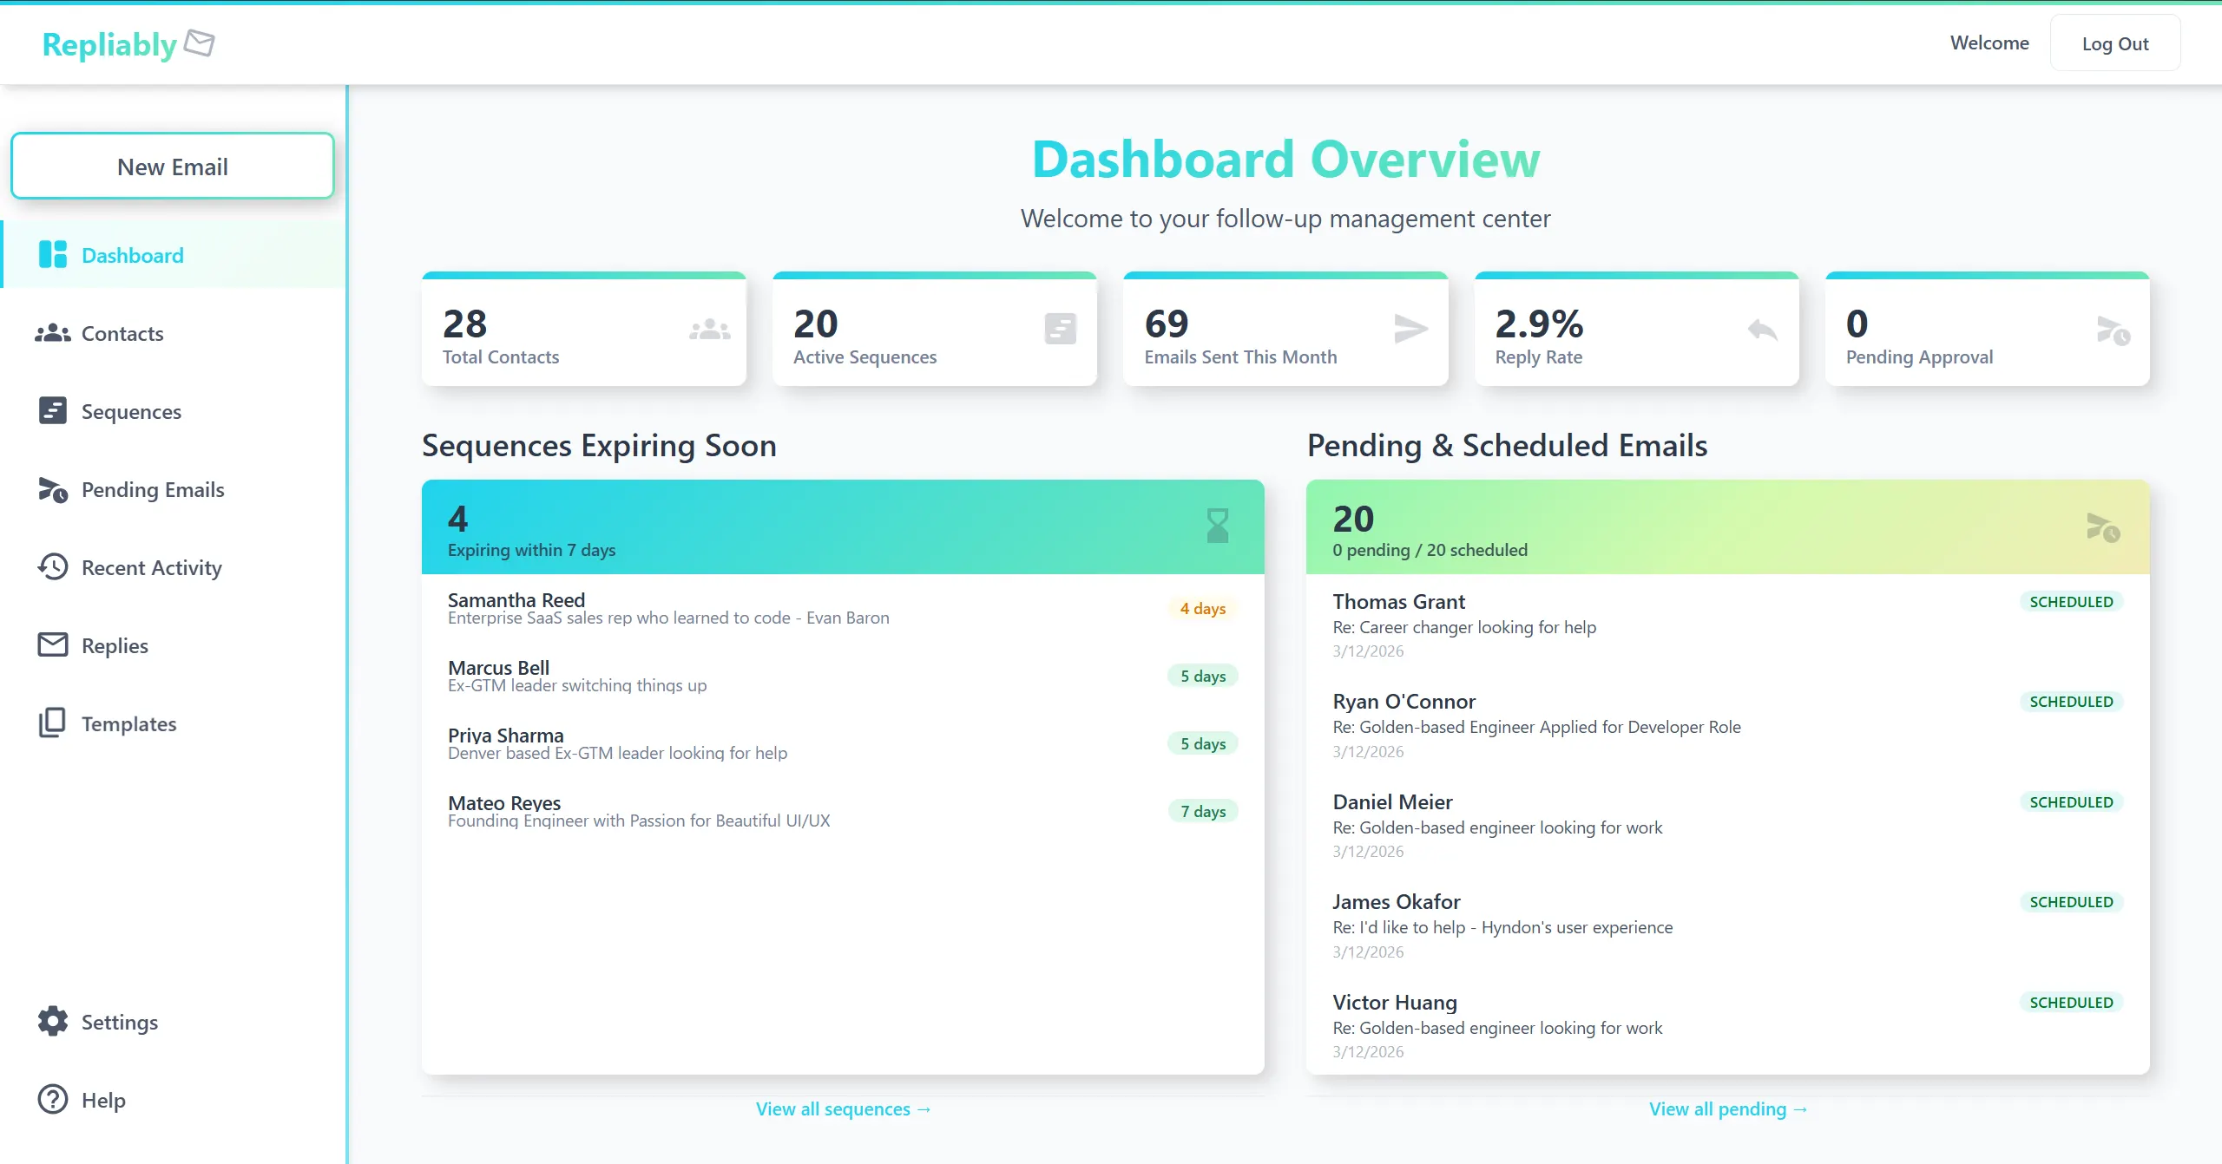Open Contacts via the people sidebar icon
The image size is (2222, 1164).
click(52, 333)
